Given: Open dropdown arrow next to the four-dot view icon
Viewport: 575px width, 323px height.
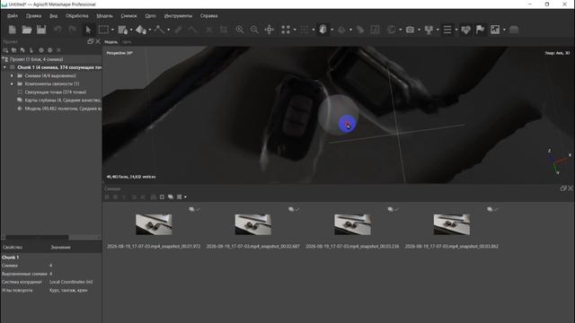Looking at the screenshot, I should point(295,30).
